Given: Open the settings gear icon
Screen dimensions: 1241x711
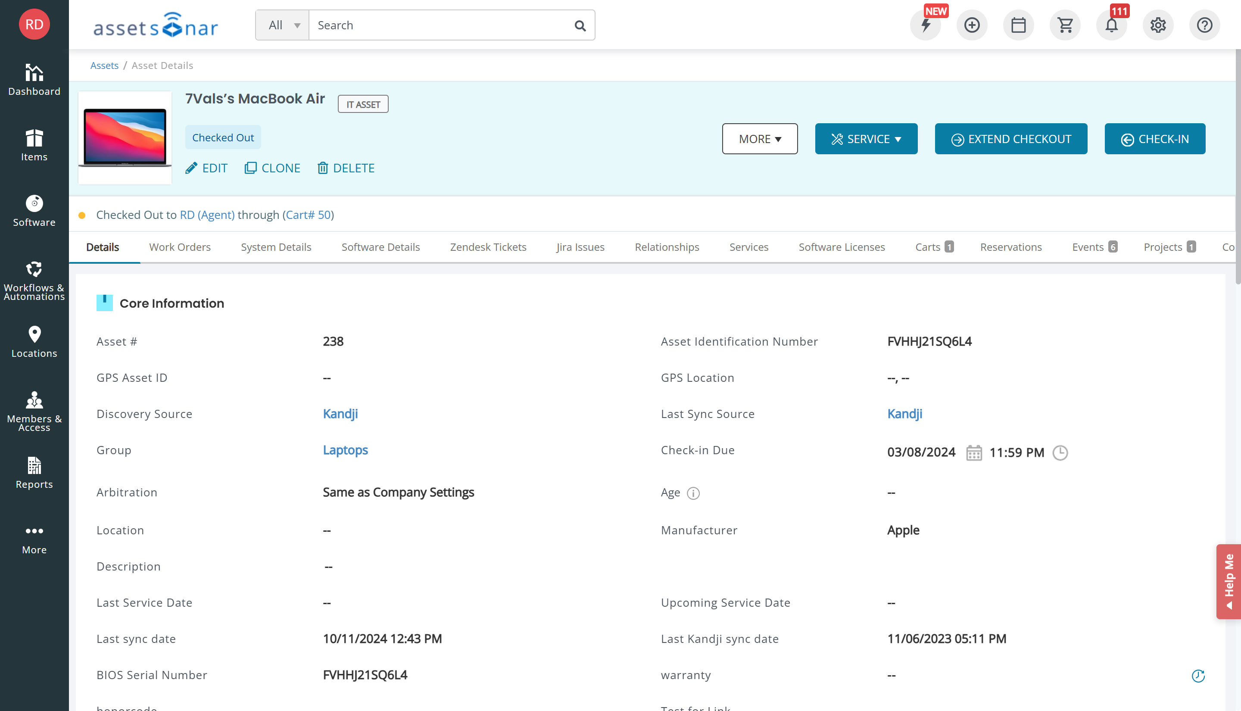Looking at the screenshot, I should (x=1157, y=25).
